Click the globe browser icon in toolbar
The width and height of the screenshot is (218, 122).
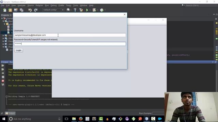(68, 10)
